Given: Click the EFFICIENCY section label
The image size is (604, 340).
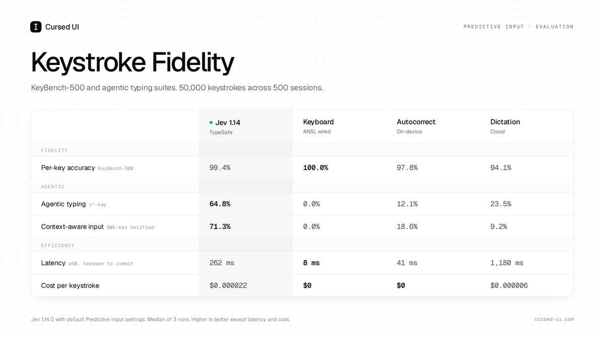Looking at the screenshot, I should pos(57,246).
